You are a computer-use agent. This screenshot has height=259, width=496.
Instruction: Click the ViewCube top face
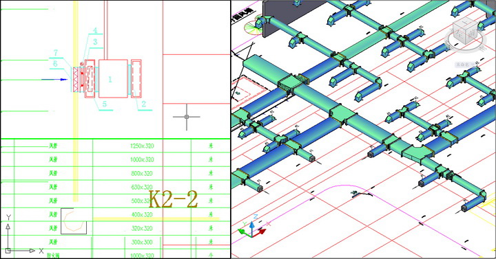[x=464, y=23]
